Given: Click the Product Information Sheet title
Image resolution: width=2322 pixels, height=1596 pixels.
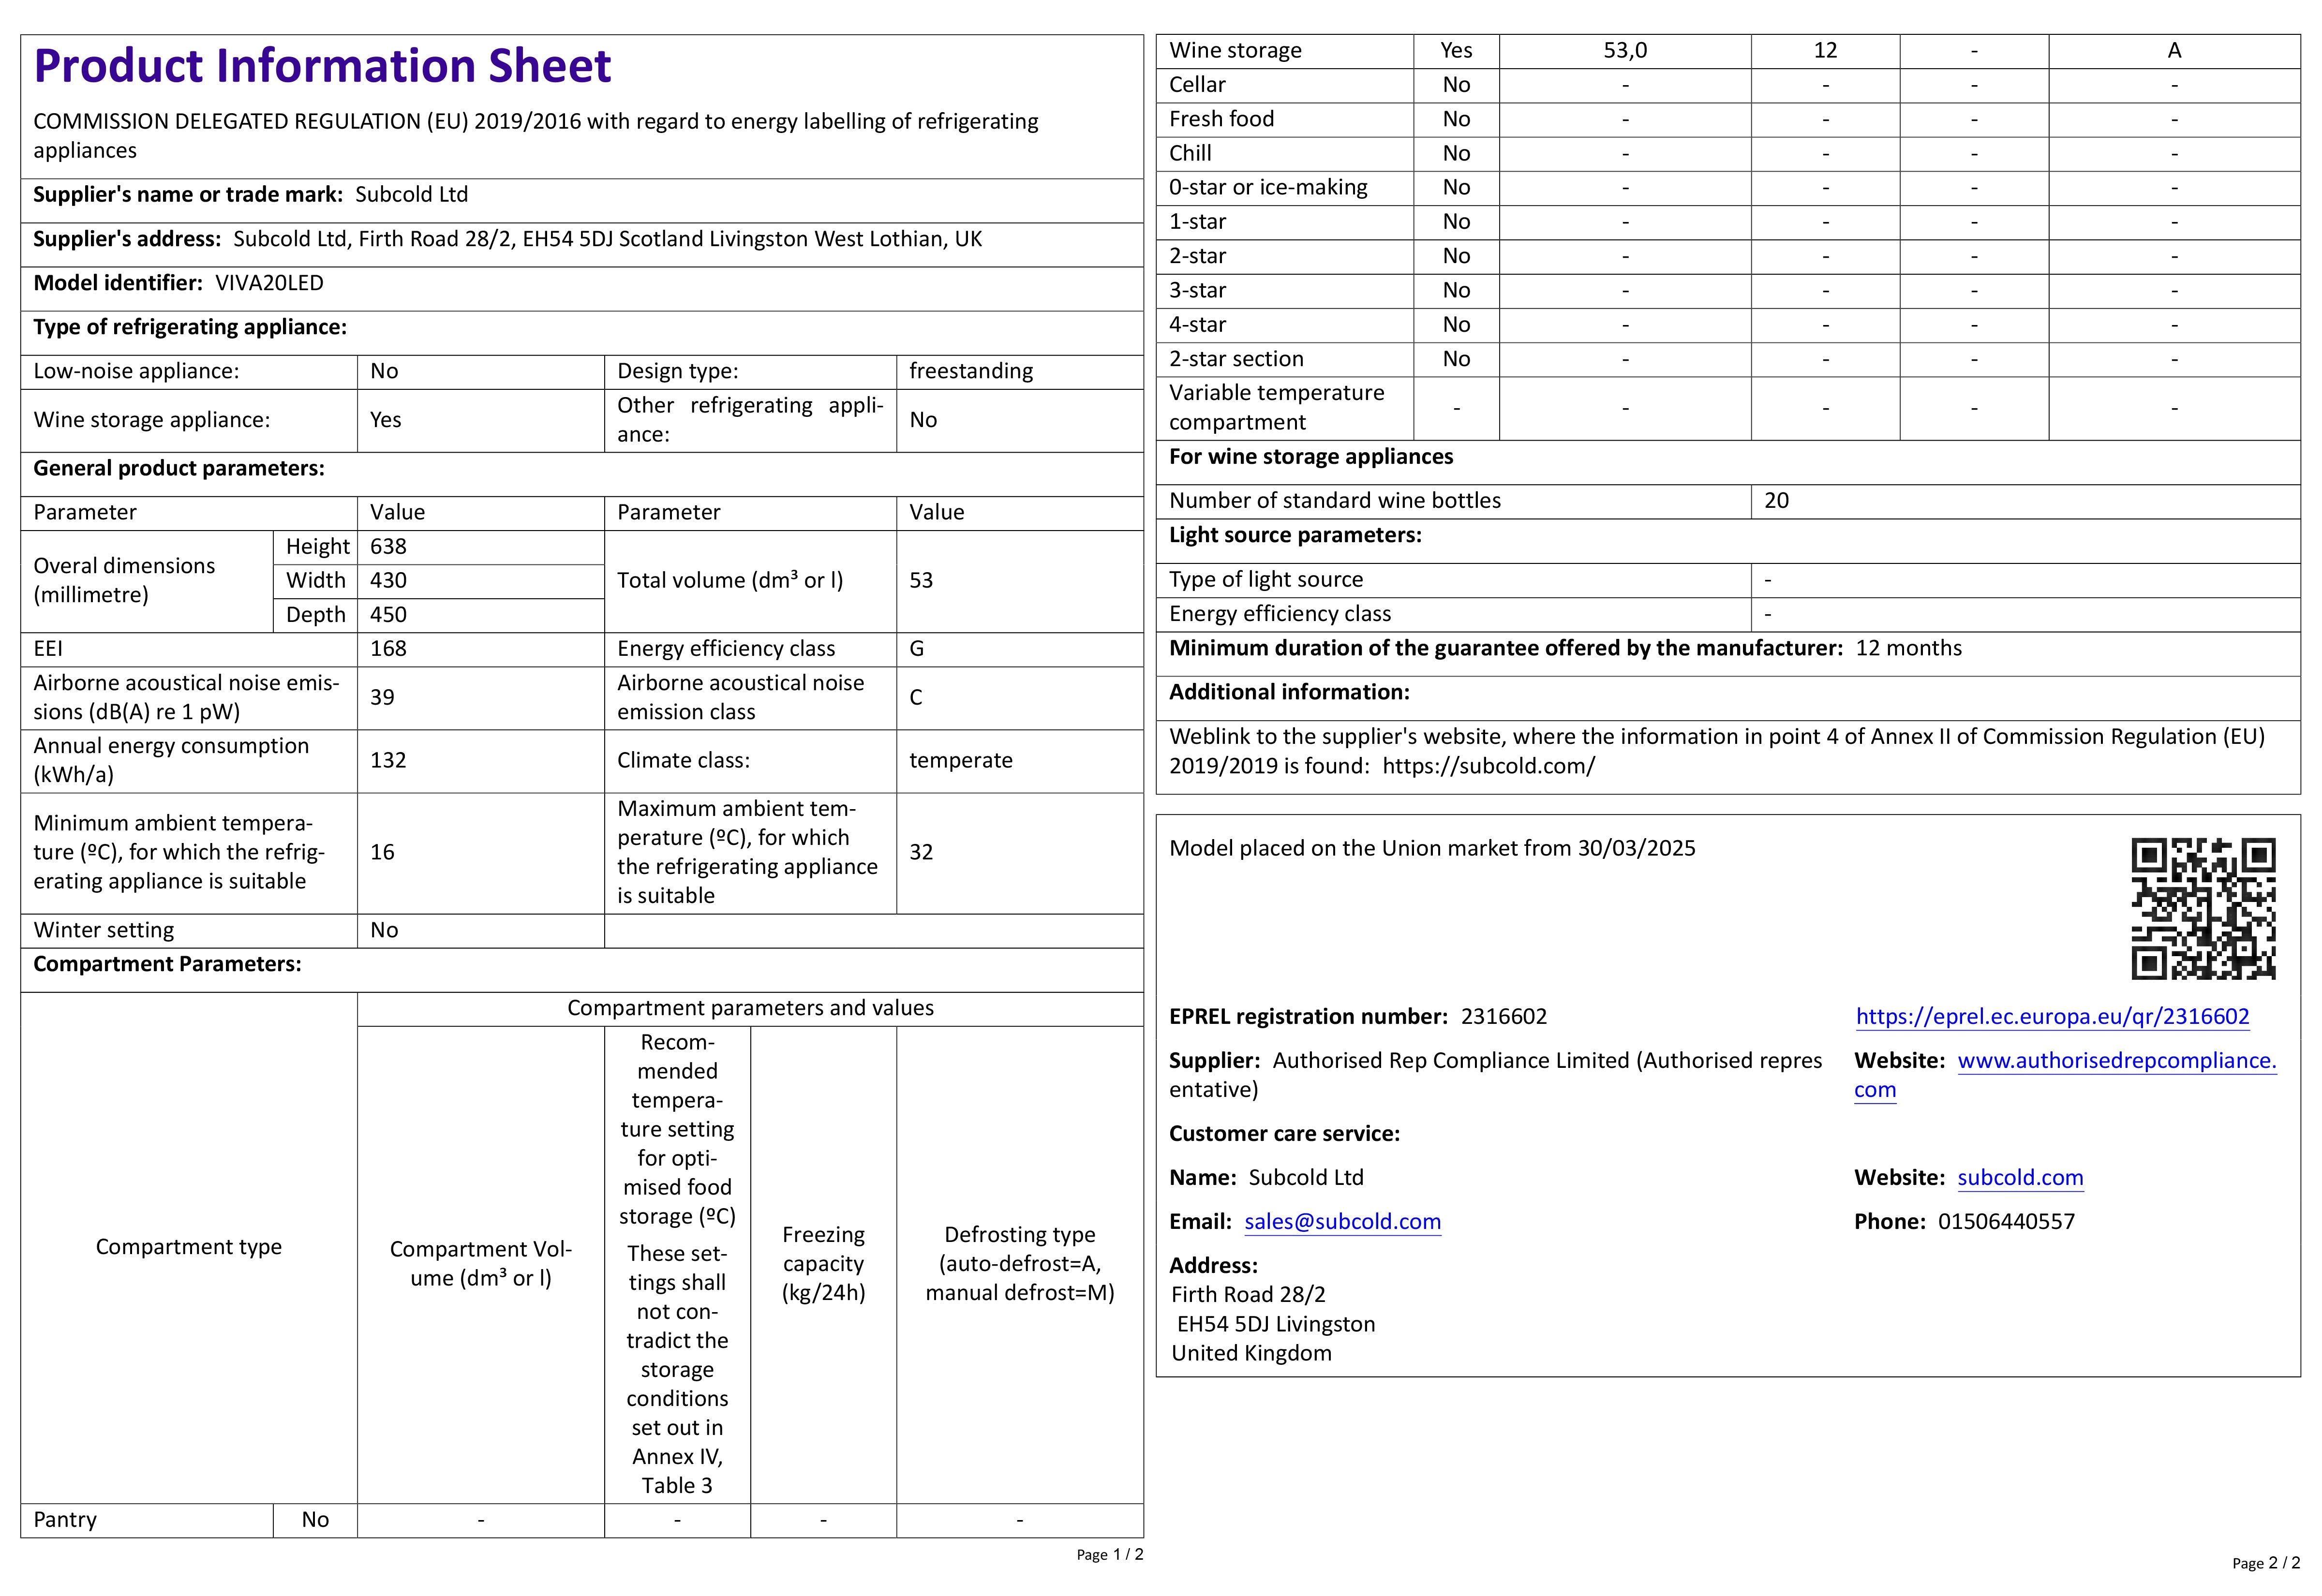Looking at the screenshot, I should click(x=322, y=66).
